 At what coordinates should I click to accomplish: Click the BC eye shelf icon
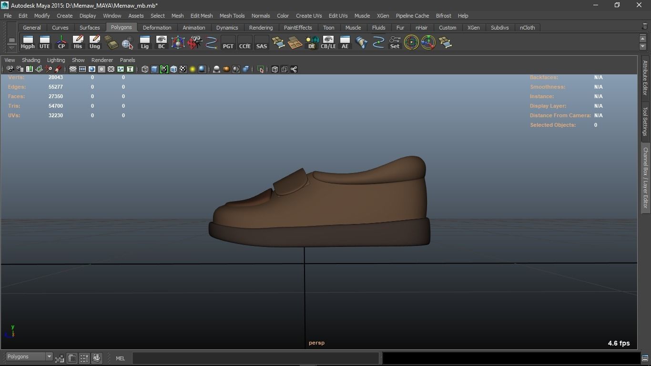tap(161, 42)
